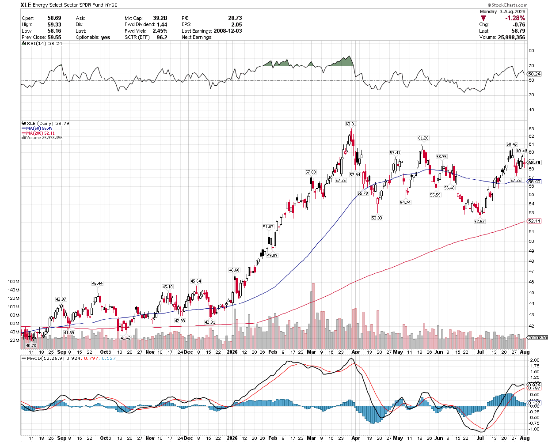Screen dimensions: 548x442
Task: Click the Energy Select Sector SPDR Fund title
Action: [x=68, y=5]
